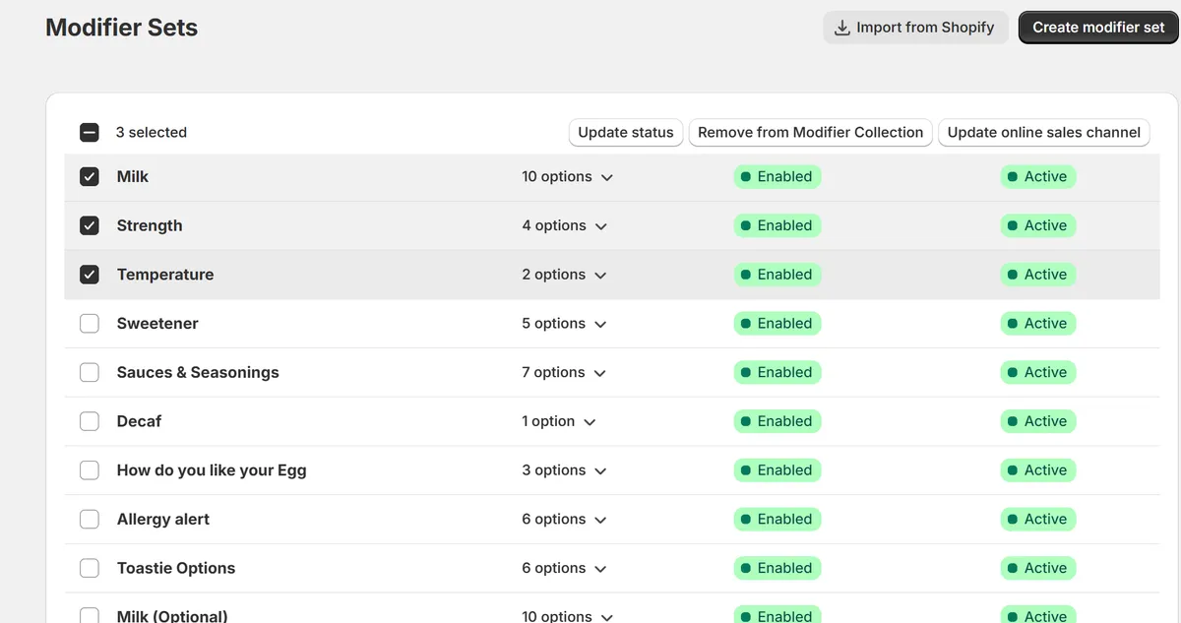Viewport: 1181px width, 623px height.
Task: Click the Enabled badge in Sweetener row
Action: point(777,324)
